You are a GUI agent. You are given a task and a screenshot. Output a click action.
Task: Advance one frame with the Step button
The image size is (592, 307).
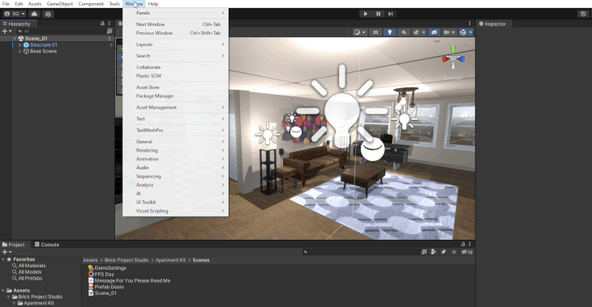391,14
